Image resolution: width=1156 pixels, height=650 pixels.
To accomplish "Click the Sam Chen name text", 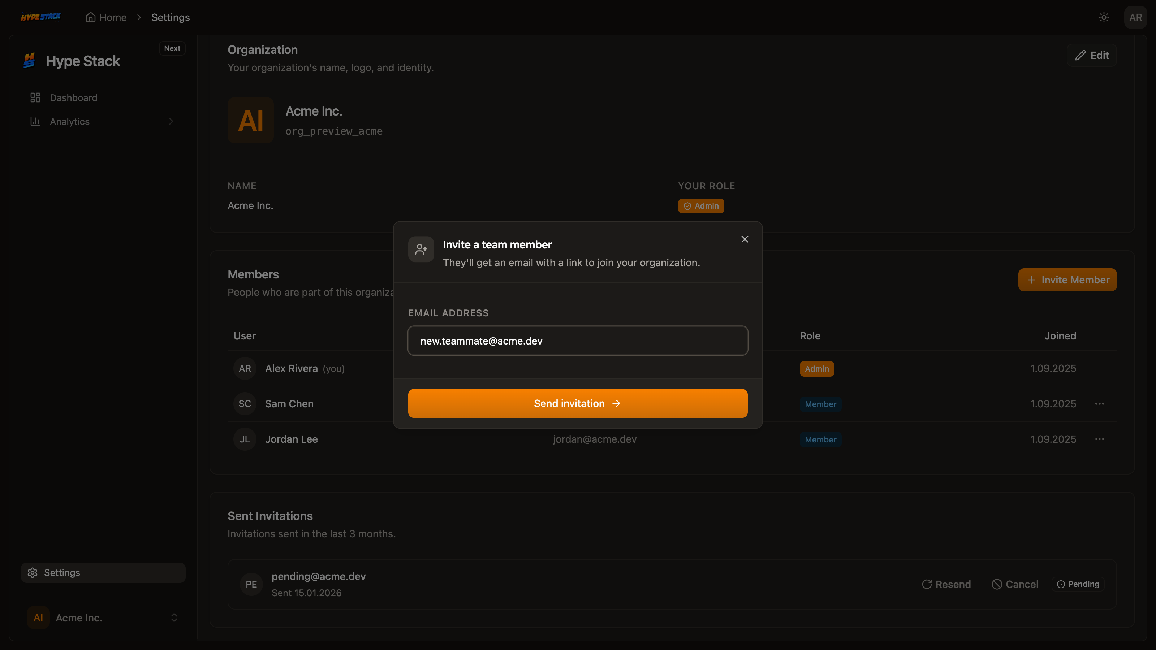I will (x=289, y=403).
